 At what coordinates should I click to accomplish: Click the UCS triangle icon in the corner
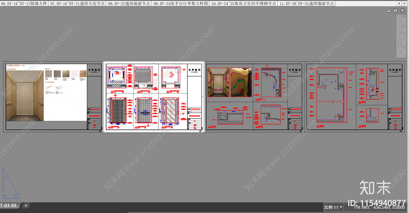(x=12, y=183)
